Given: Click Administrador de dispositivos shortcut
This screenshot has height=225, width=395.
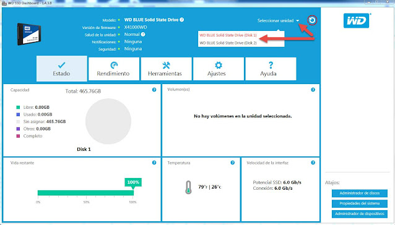Looking at the screenshot, I should tap(360, 214).
